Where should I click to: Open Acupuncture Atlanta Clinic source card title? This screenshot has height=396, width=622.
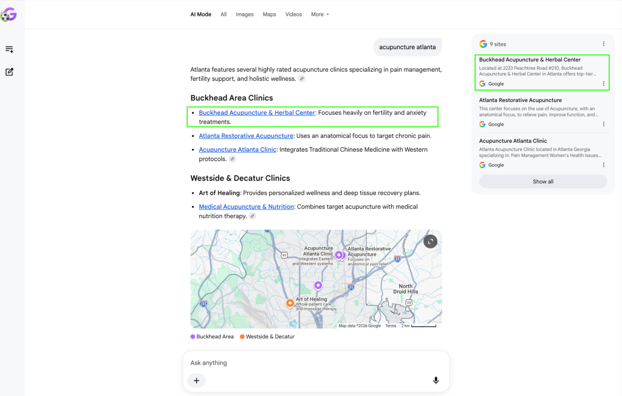[x=513, y=141]
